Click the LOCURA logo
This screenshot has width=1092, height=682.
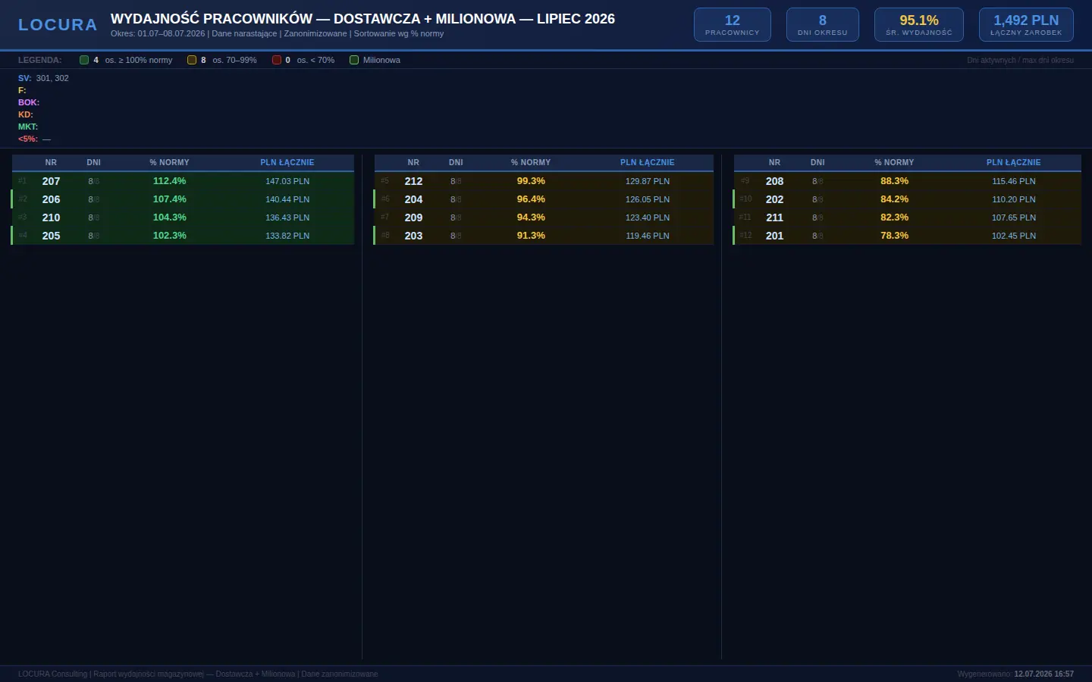58,25
